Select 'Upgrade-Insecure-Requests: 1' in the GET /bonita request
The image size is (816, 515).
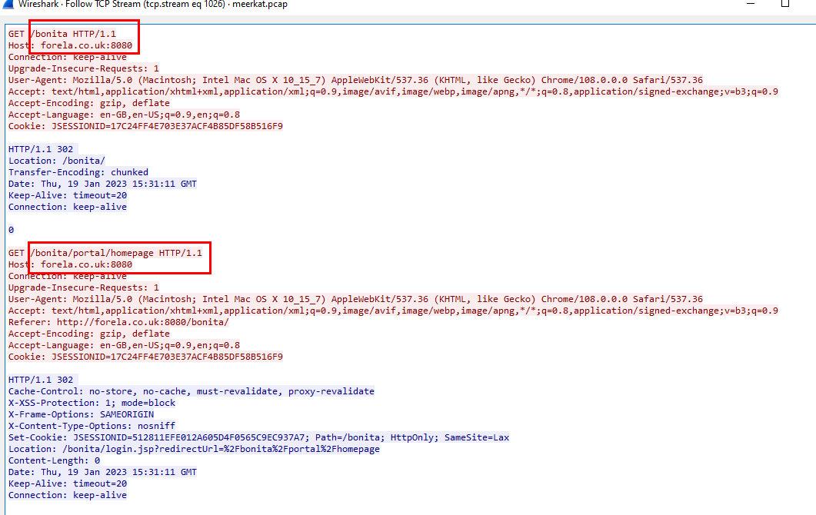(84, 68)
